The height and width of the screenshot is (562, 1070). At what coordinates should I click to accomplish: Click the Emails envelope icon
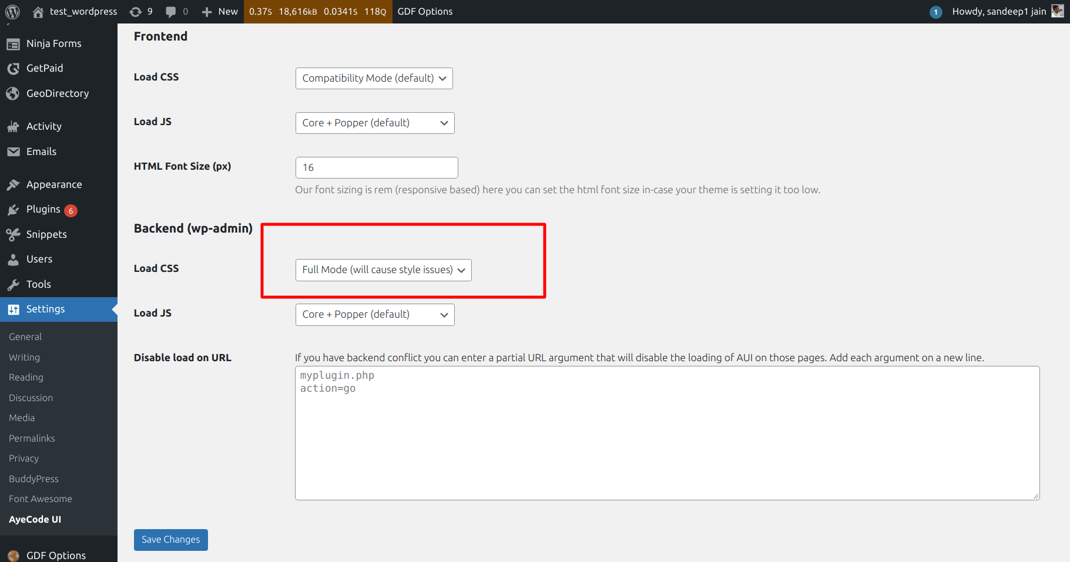(13, 152)
